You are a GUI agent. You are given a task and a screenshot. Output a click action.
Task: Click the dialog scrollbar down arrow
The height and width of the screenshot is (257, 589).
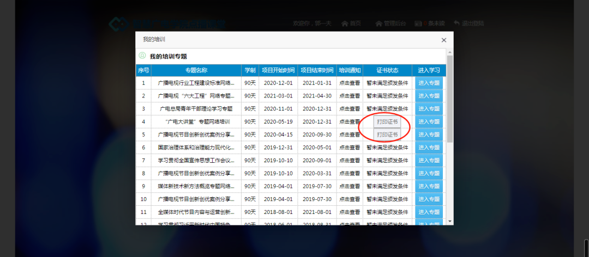pos(449,222)
